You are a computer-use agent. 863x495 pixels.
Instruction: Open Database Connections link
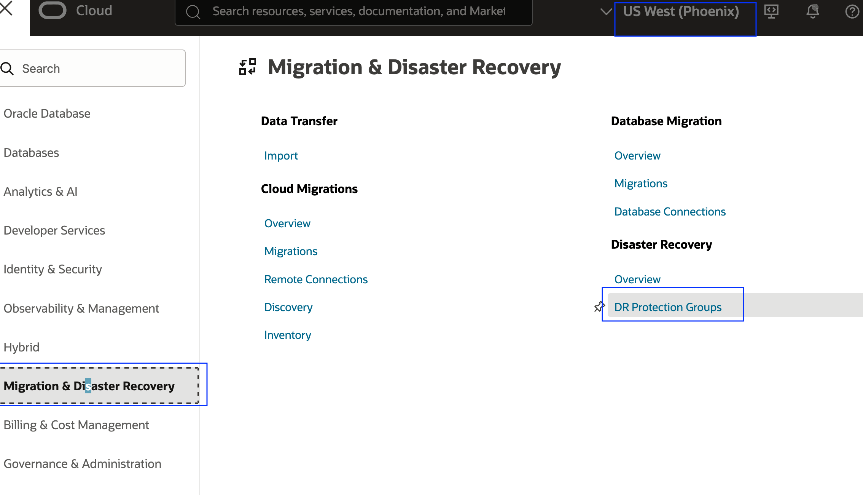point(670,212)
